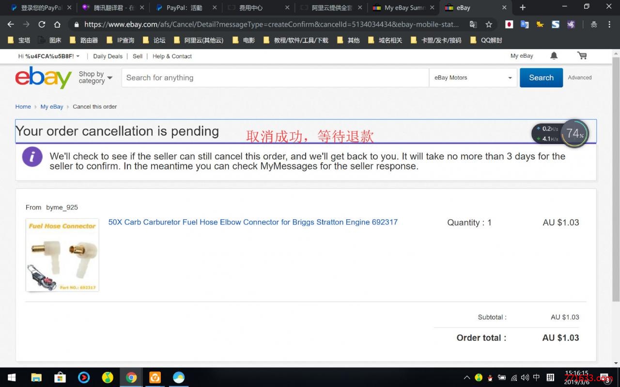Click Home in the breadcrumb
The height and width of the screenshot is (387, 620).
point(23,107)
